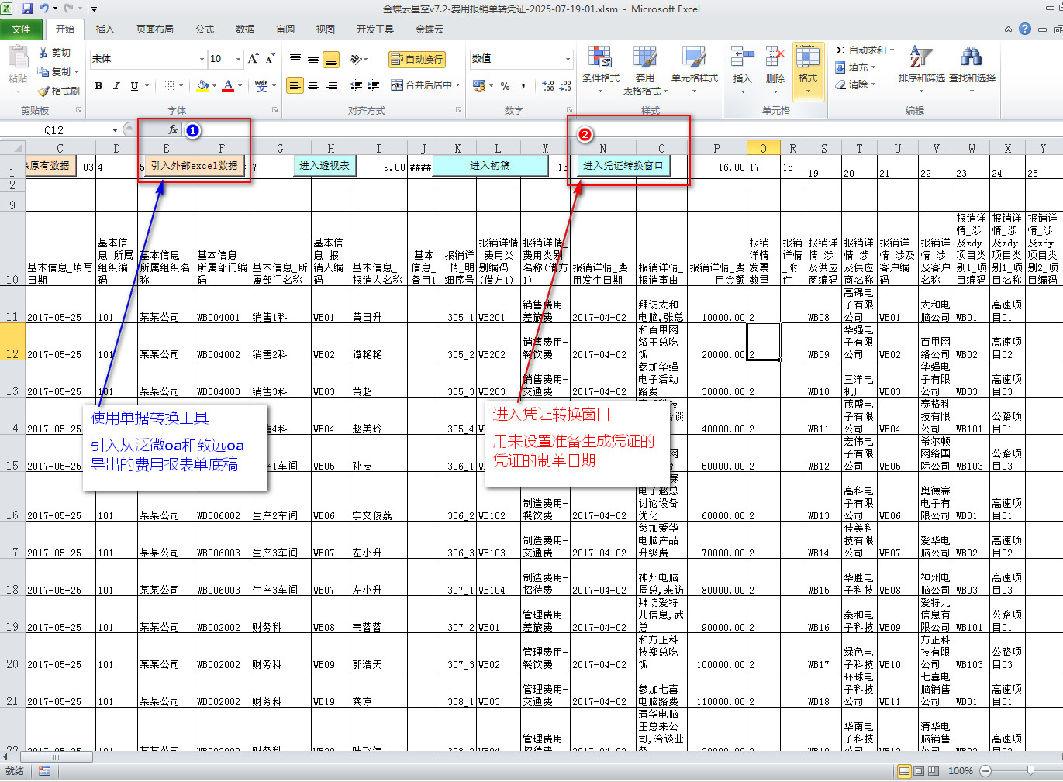Click the 原有数据 button in row 1
Image resolution: width=1063 pixels, height=782 pixels.
coord(50,165)
